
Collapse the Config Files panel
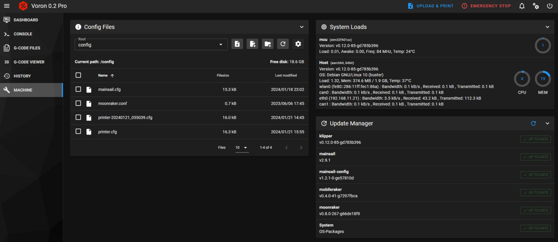pyautogui.click(x=301, y=27)
